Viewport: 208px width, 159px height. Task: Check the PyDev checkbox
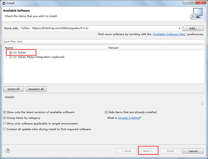click(10, 53)
